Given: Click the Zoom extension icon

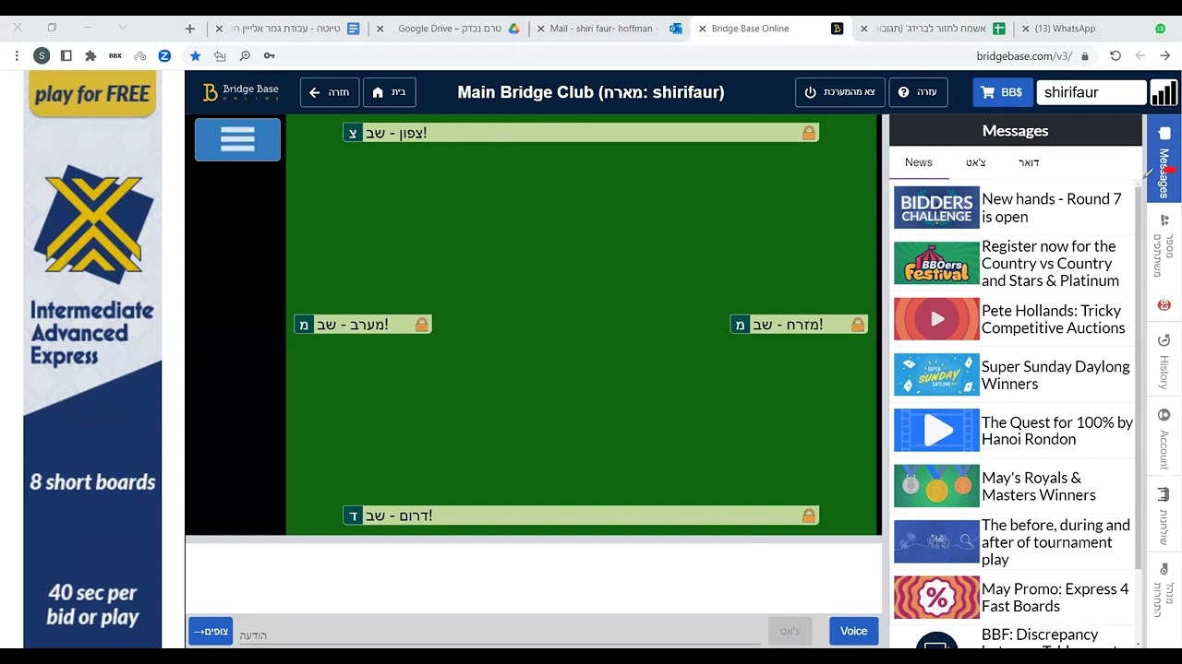Looking at the screenshot, I should (x=164, y=56).
